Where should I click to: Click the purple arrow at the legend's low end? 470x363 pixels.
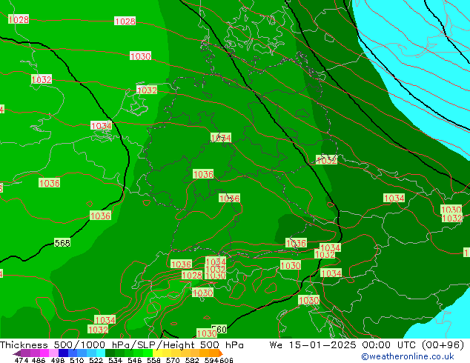(17, 353)
